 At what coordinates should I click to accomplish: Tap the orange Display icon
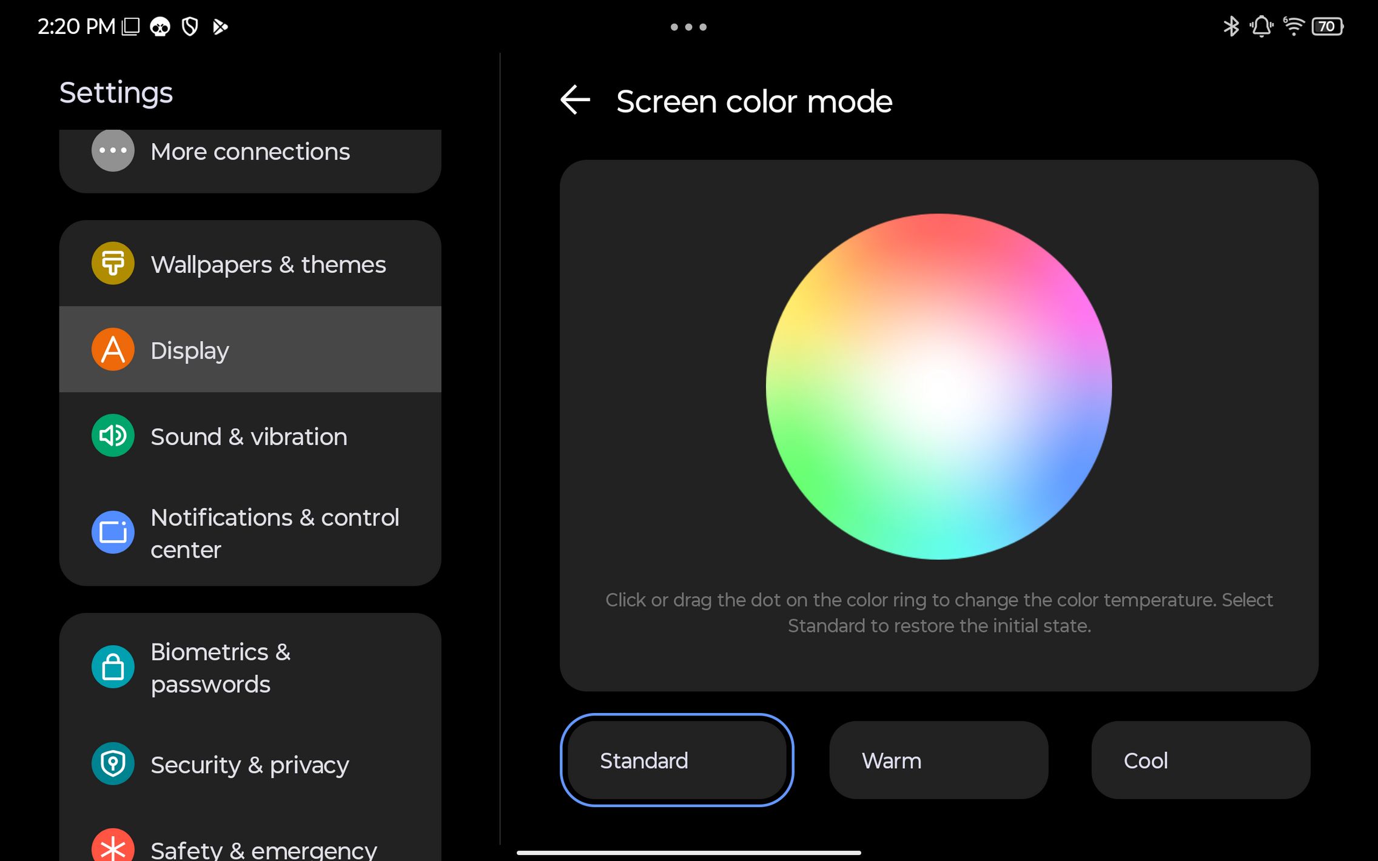click(113, 350)
